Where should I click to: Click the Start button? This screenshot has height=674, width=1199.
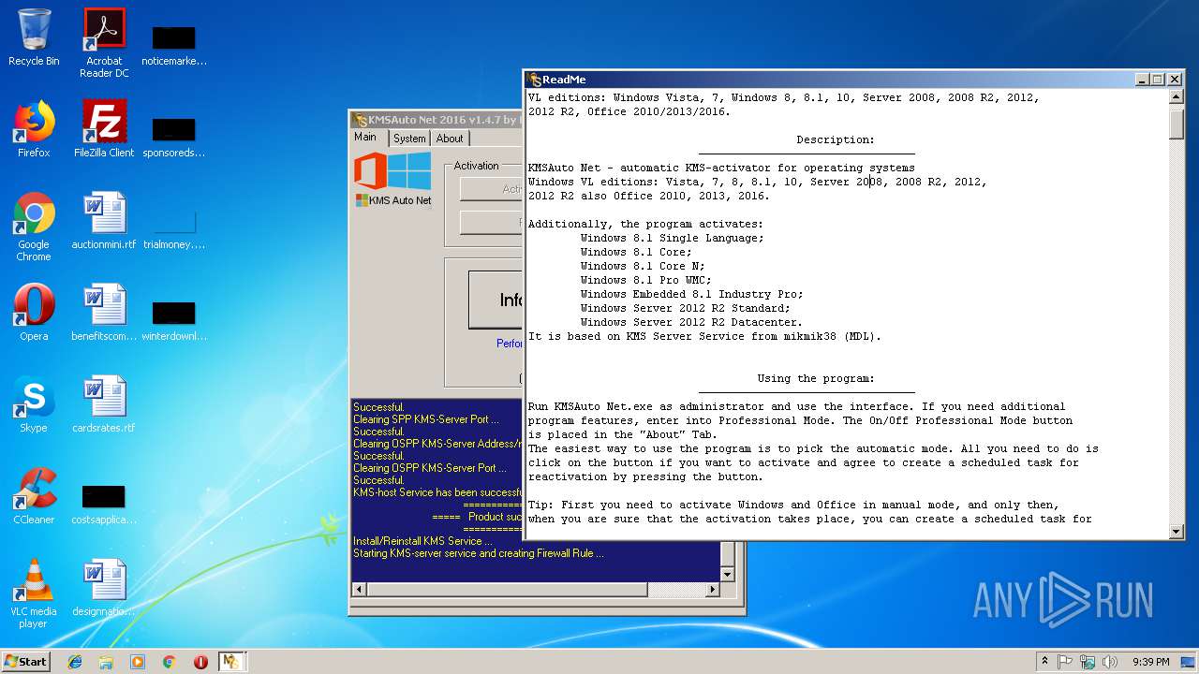[25, 662]
